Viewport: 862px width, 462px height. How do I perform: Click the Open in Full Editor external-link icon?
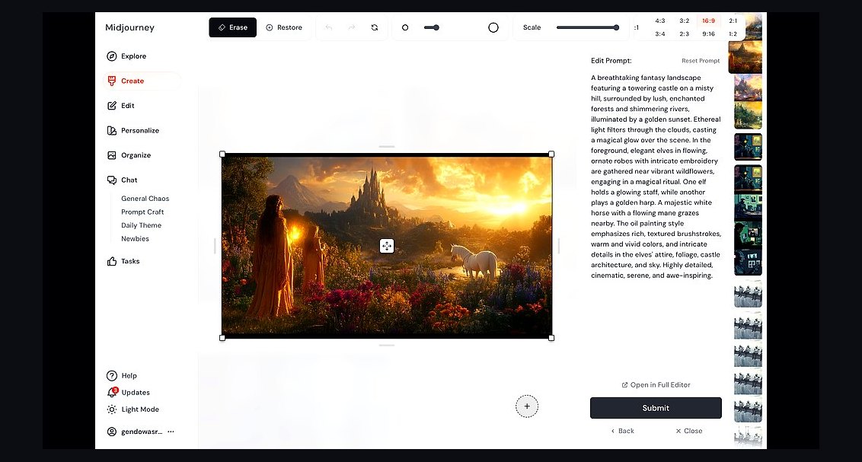coord(624,385)
